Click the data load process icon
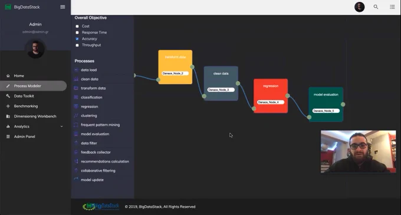 click(x=76, y=70)
